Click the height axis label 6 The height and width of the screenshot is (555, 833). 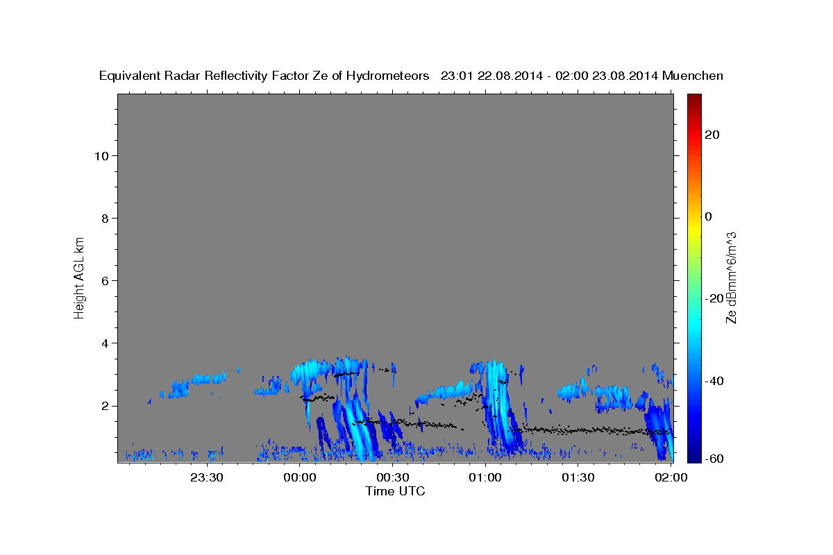pyautogui.click(x=106, y=280)
